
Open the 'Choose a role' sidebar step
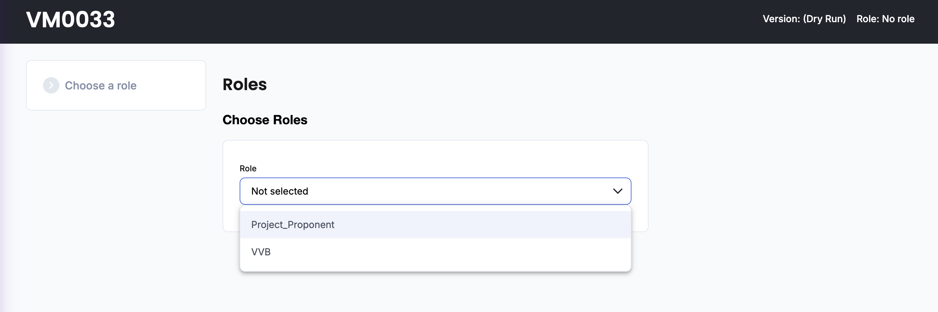click(100, 86)
